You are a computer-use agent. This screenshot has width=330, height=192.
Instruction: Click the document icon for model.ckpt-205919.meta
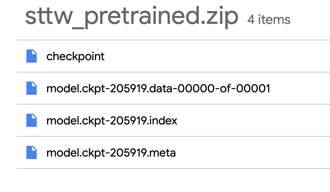(x=32, y=152)
